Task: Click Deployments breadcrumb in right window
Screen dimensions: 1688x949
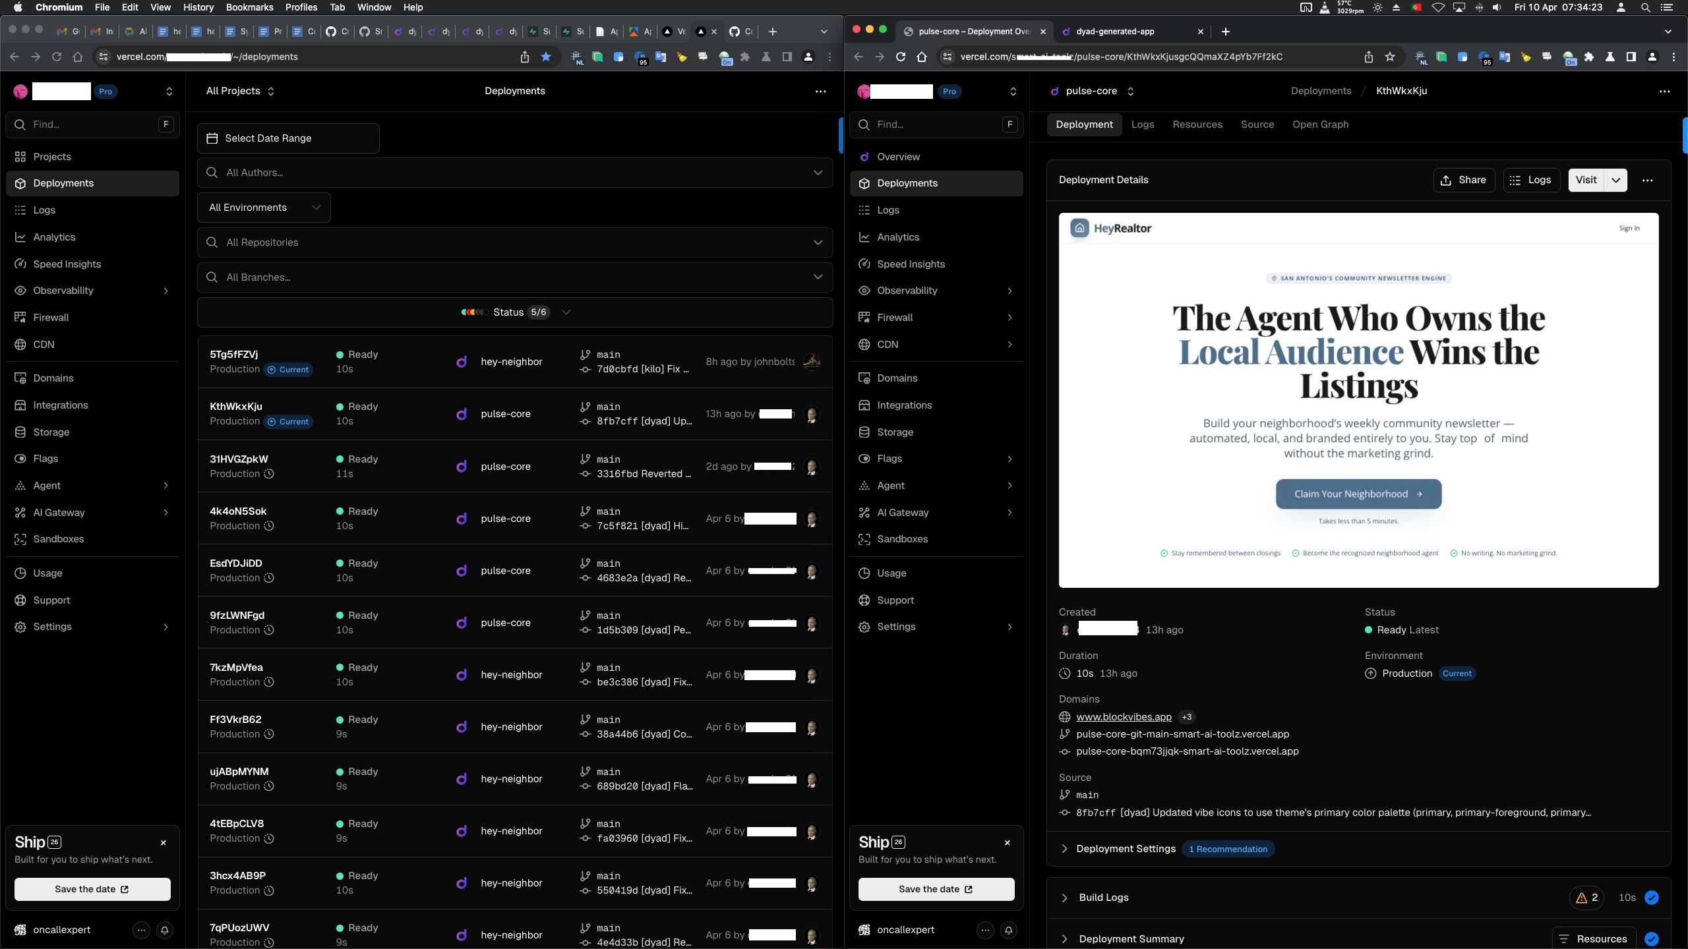Action: pos(1321,91)
